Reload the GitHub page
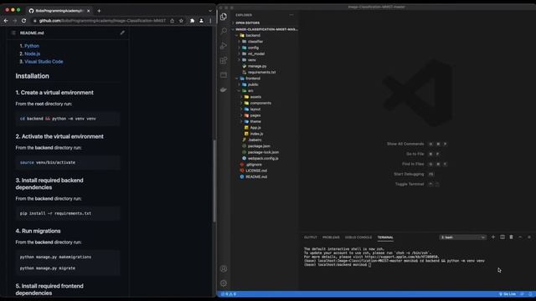This screenshot has width=536, height=301. pos(23,21)
